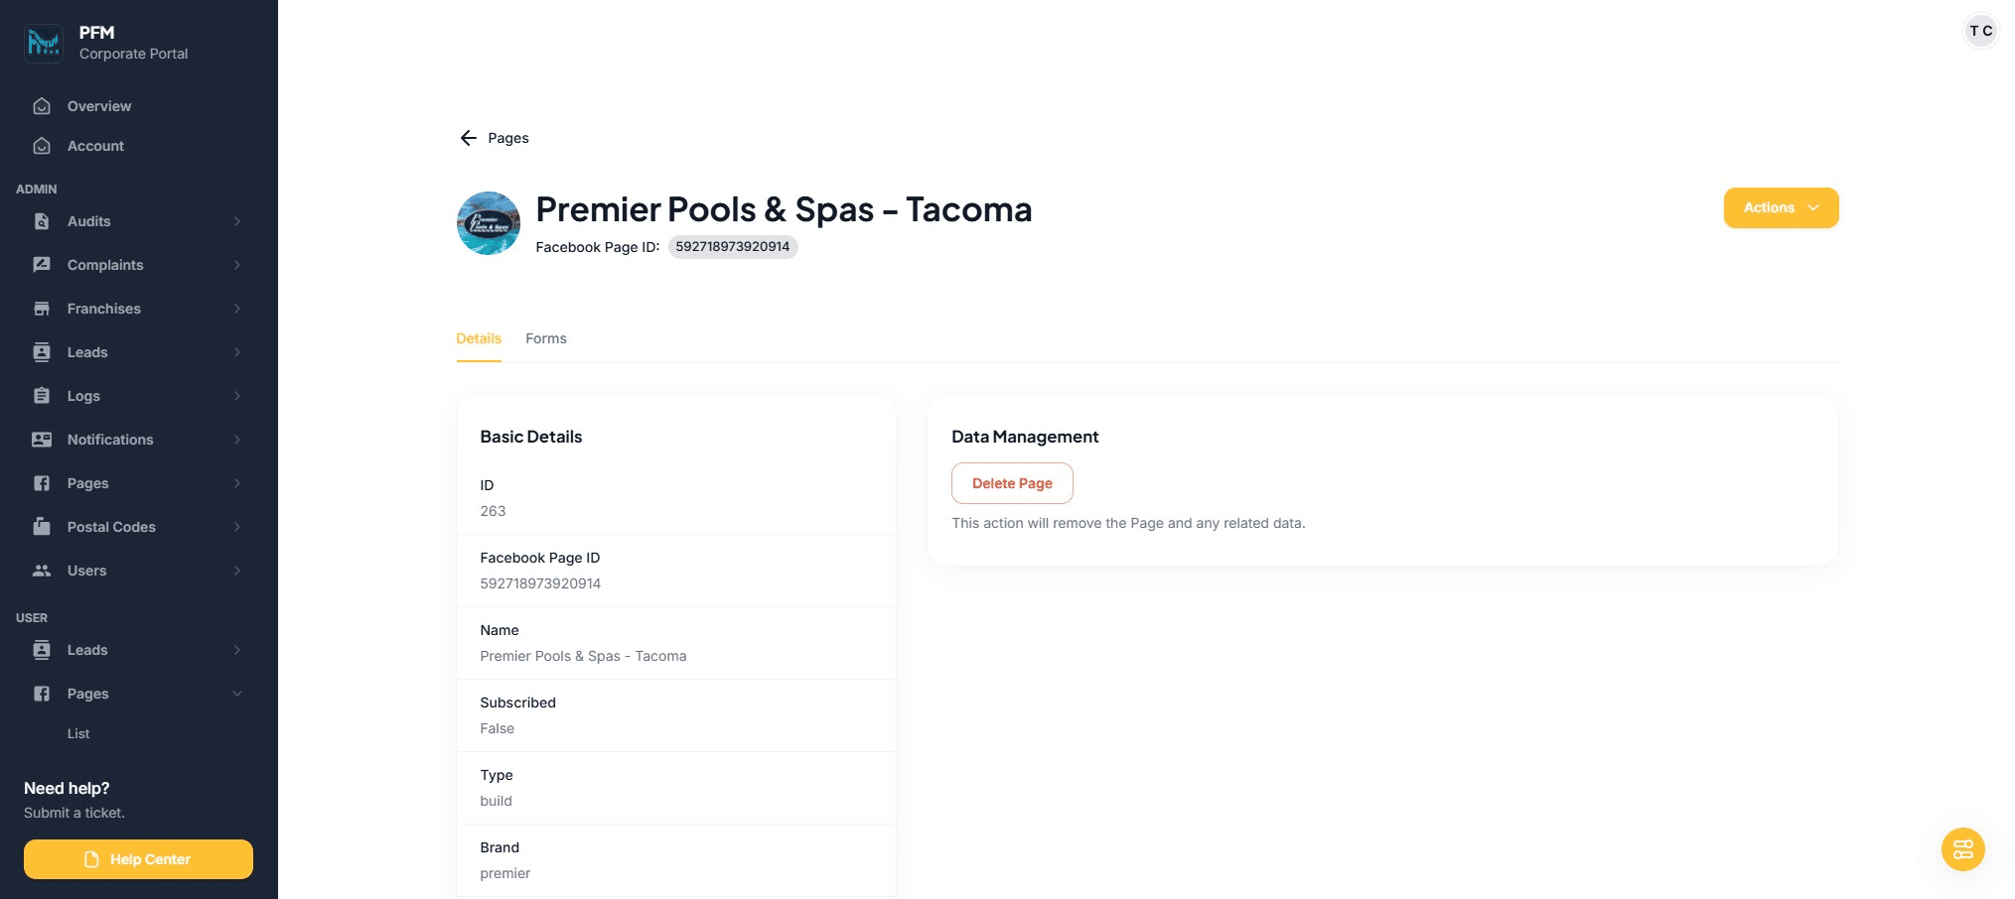Open the Help Center
Viewport: 2015px width, 899px height.
point(138,859)
